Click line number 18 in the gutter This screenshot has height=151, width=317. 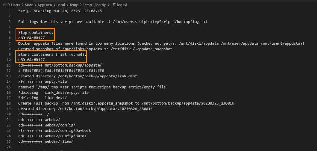click(9, 103)
